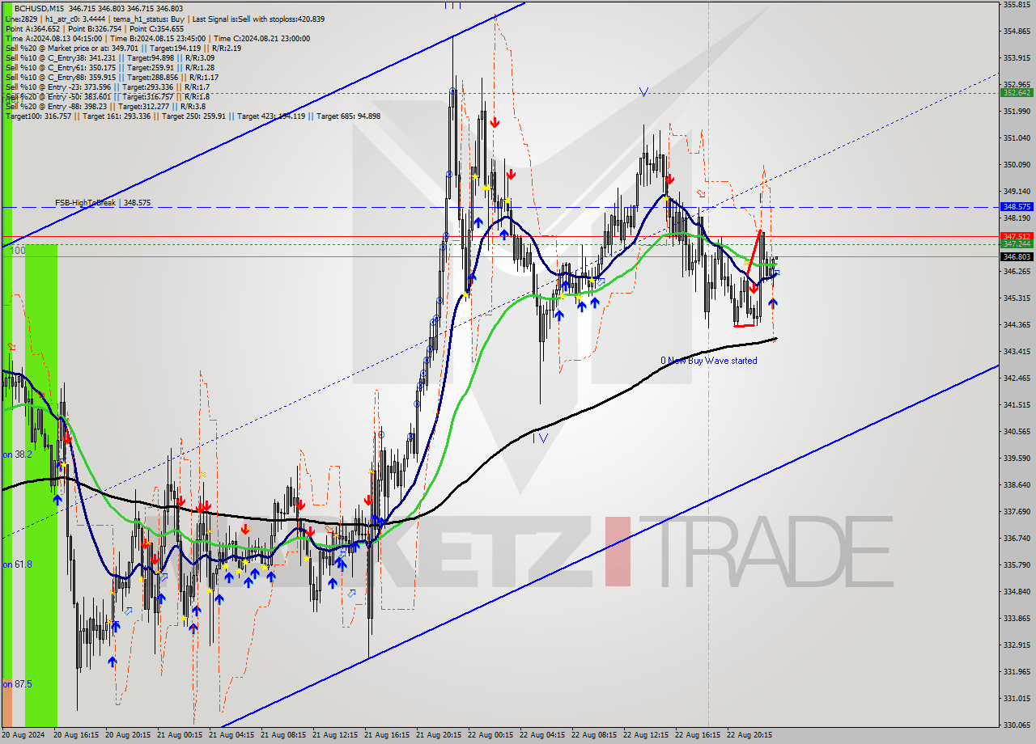This screenshot has width=1036, height=744.
Task: Click the 'Sell %10 @ C_Entry61: 350.175' line
Action: (110, 67)
